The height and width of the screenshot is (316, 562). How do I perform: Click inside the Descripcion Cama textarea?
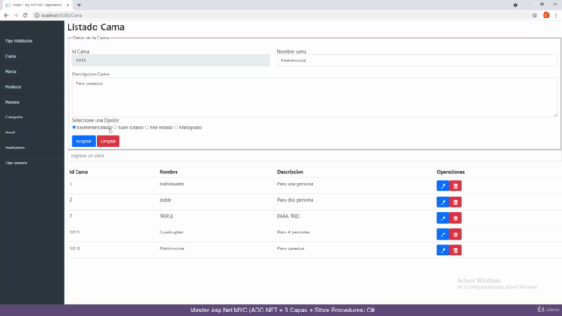click(314, 97)
